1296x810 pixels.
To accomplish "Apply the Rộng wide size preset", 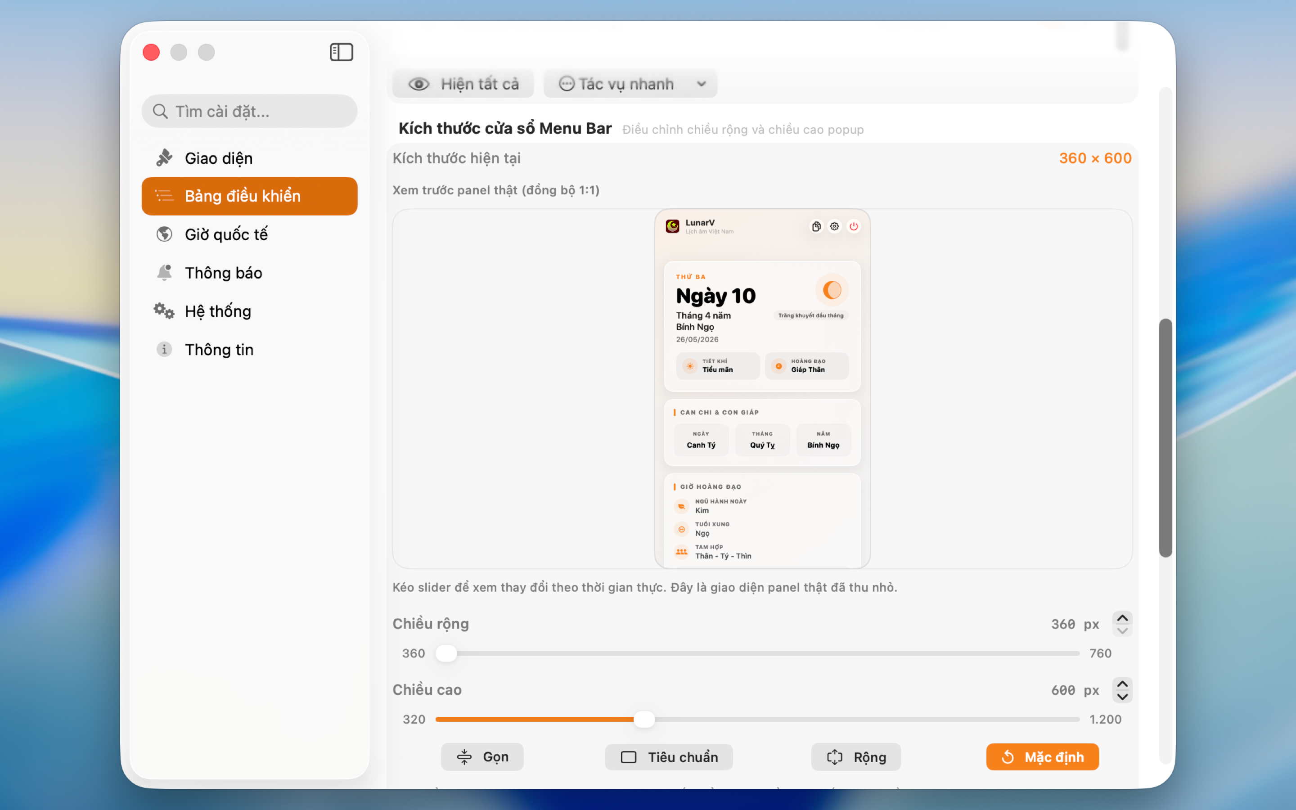I will [856, 757].
